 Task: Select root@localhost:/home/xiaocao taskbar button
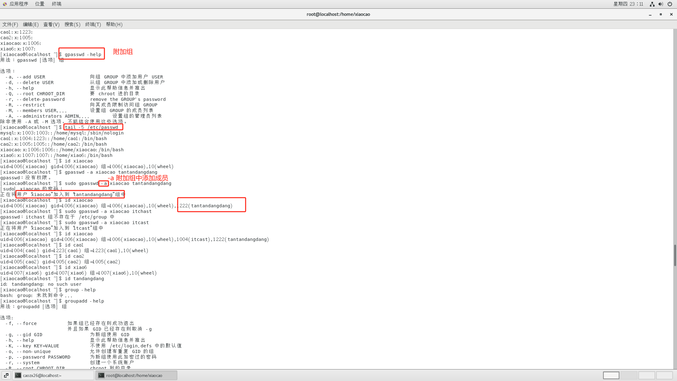click(137, 375)
